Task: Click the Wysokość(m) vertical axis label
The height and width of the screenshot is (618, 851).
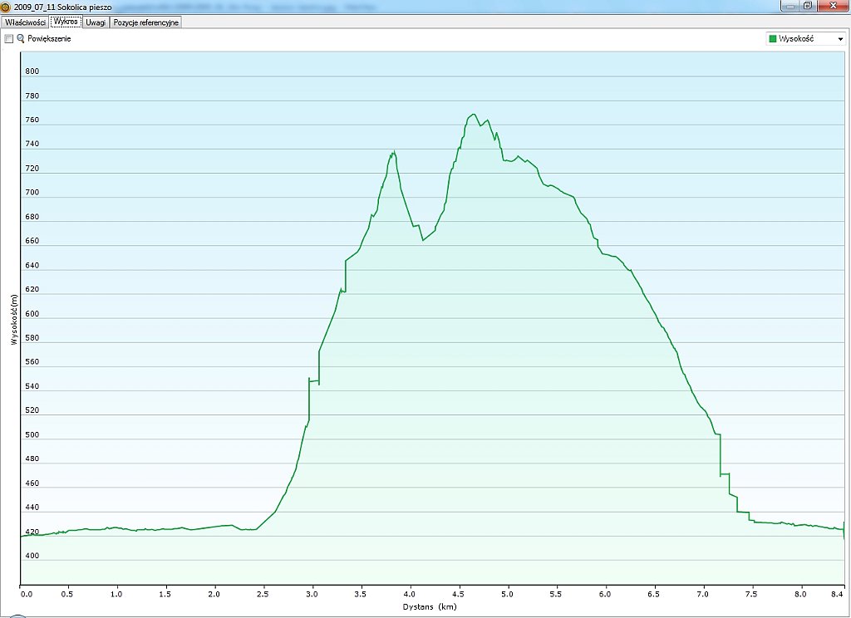Action: click(13, 320)
